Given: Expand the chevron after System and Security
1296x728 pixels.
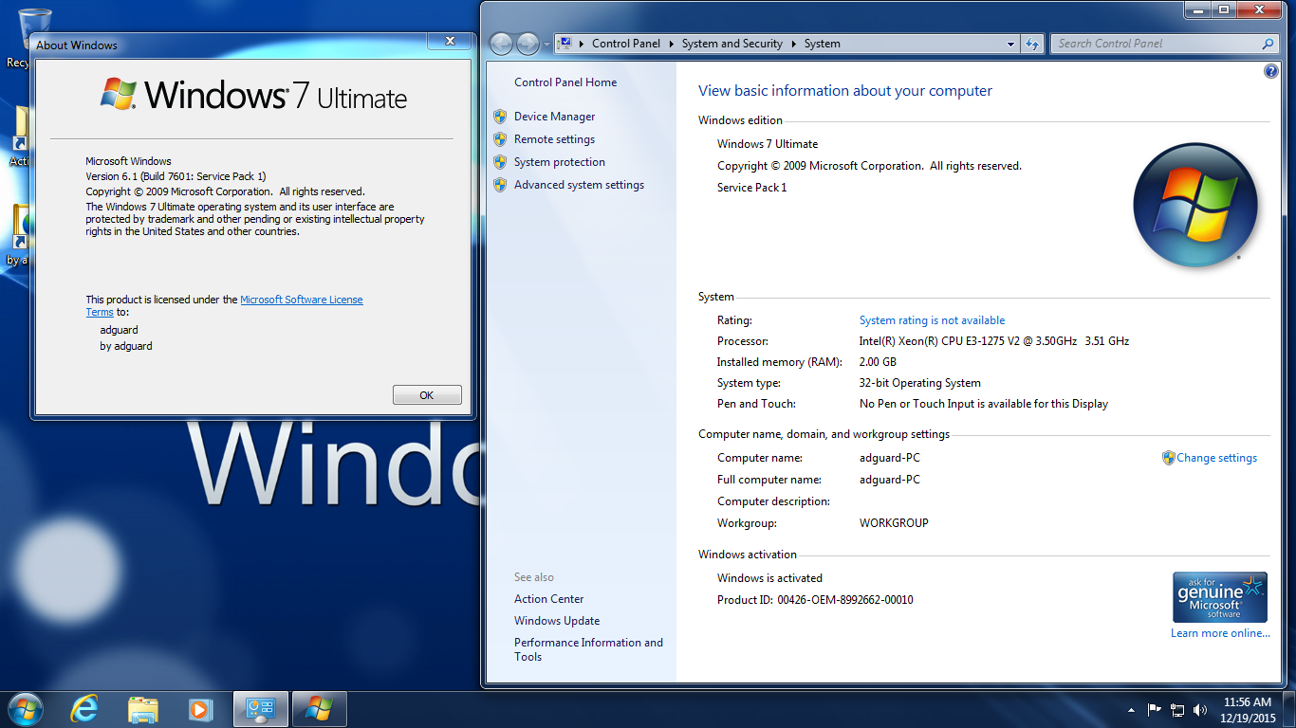Looking at the screenshot, I should tap(793, 44).
